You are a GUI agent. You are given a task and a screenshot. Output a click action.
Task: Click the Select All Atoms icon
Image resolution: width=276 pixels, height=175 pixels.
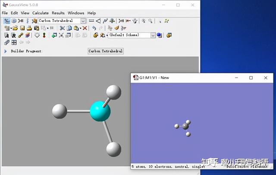pos(166,21)
